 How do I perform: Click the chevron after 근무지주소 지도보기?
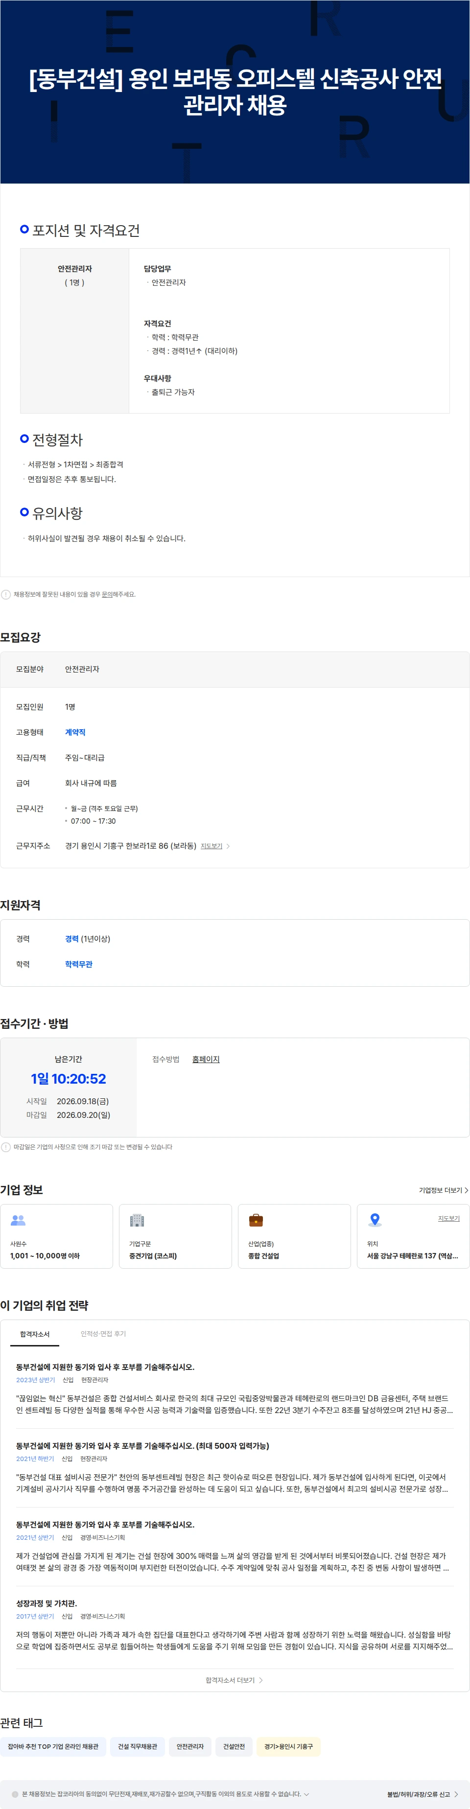point(228,845)
